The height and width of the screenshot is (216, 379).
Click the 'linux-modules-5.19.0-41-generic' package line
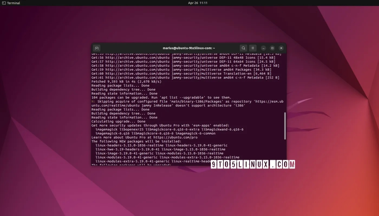pyautogui.click(x=167, y=157)
